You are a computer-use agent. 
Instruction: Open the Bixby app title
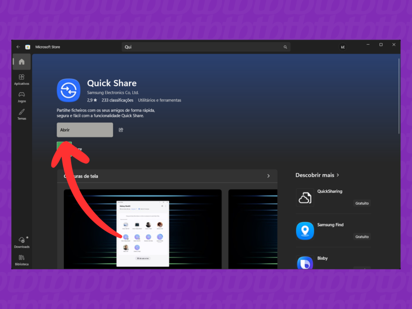click(x=322, y=258)
